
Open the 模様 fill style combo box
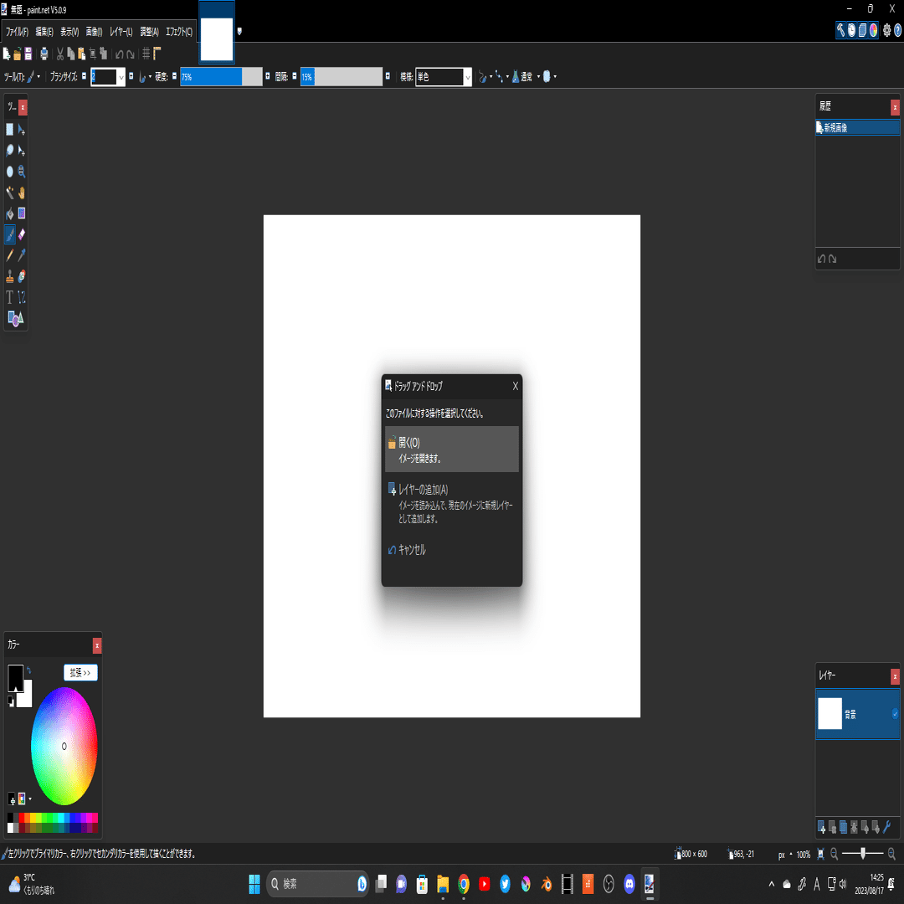444,77
